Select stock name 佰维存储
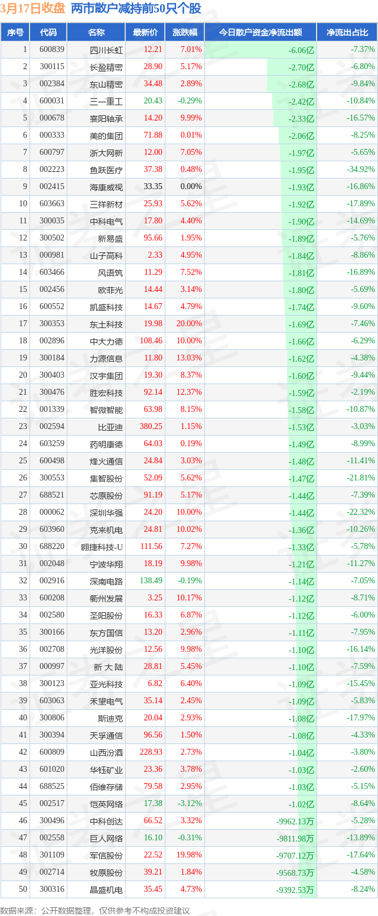This screenshot has height=916, width=378. (106, 787)
